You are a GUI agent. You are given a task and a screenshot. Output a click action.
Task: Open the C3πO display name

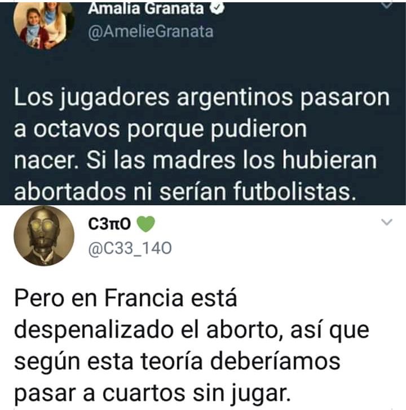point(109,224)
